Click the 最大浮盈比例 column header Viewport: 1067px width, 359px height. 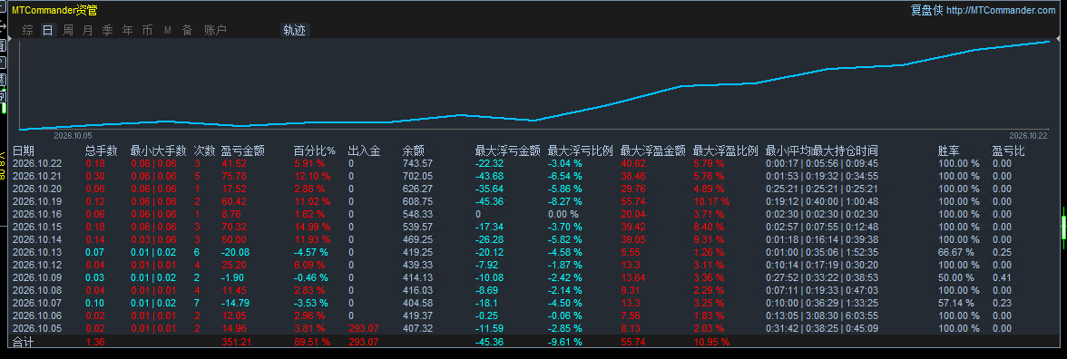726,150
